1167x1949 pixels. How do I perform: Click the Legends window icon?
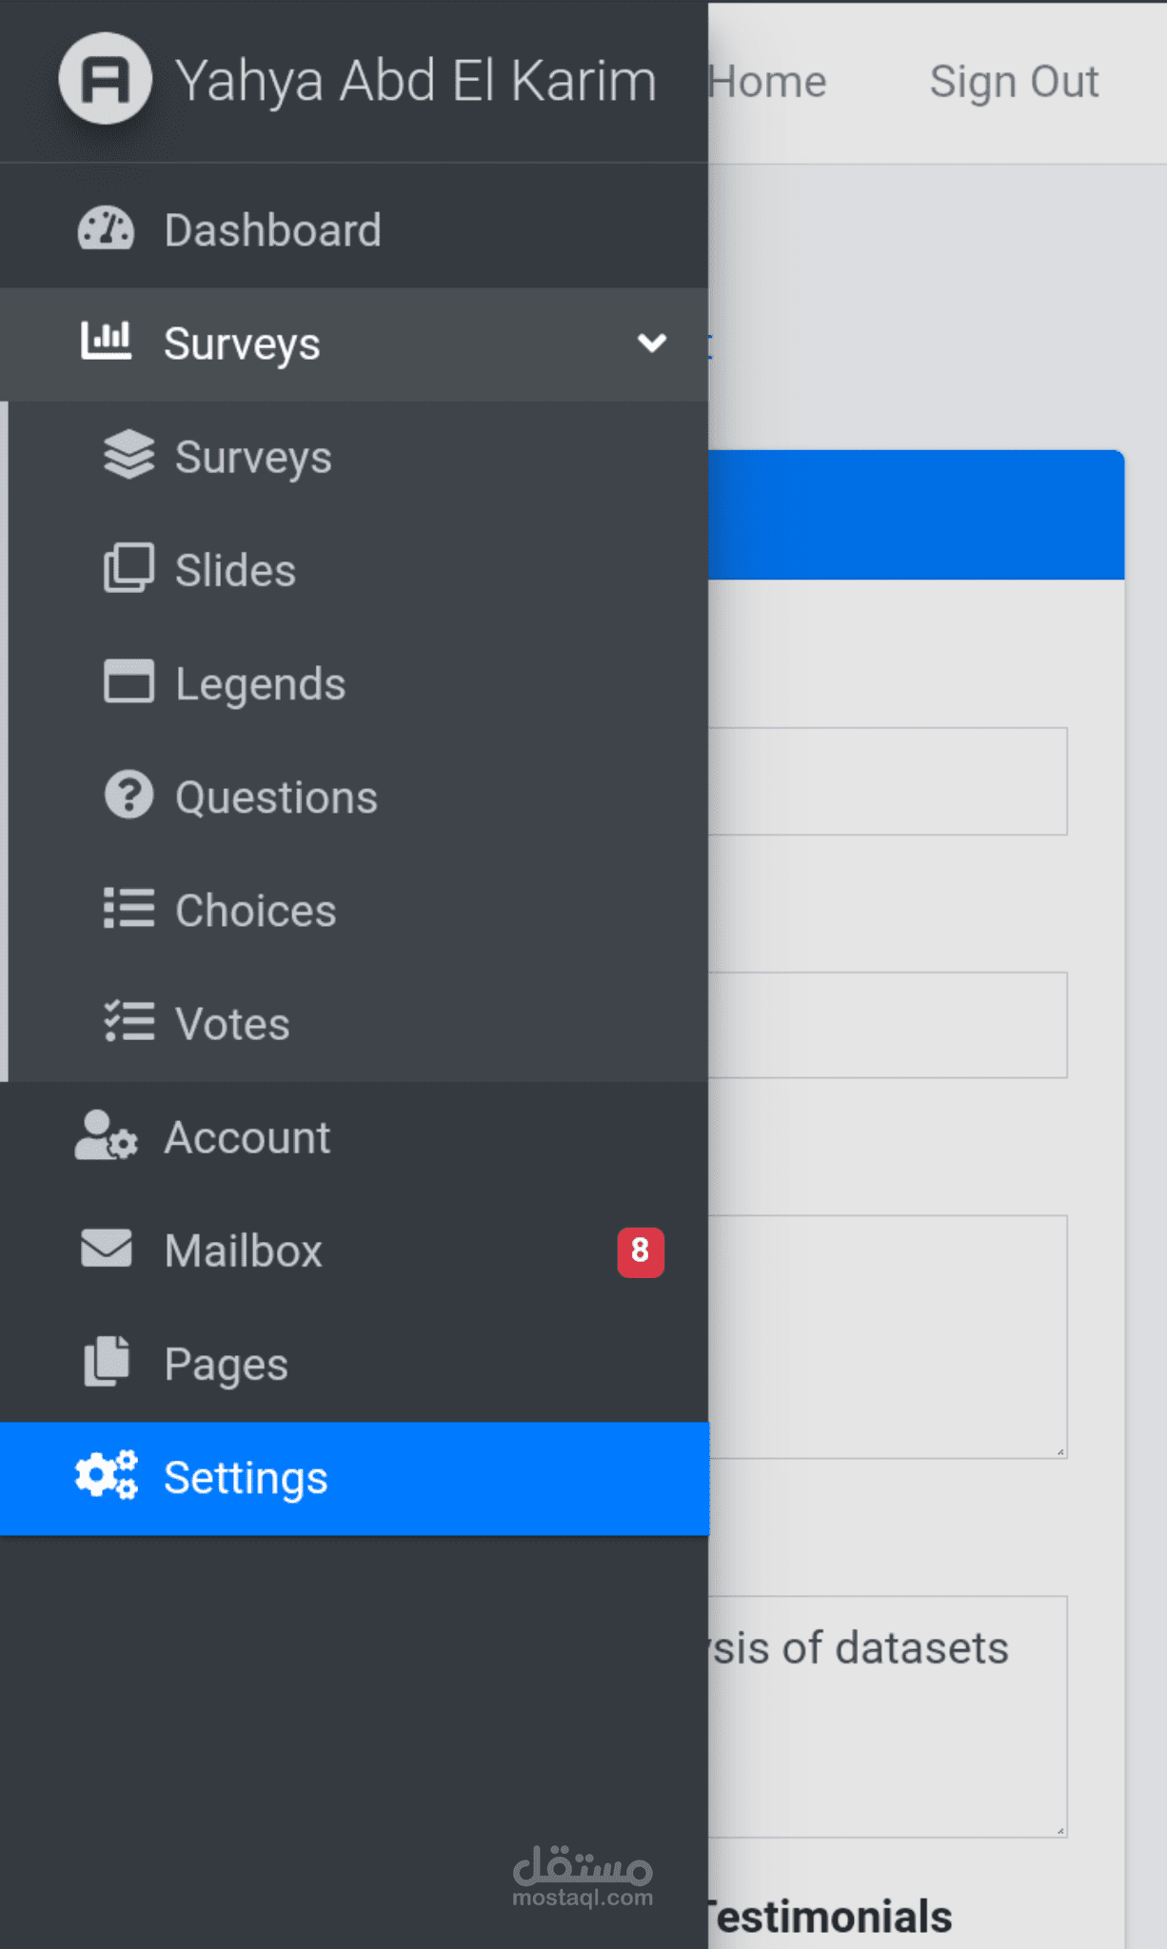129,681
